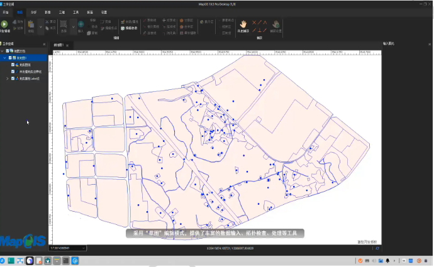434x267 pixels.
Task: Close the right-side docked panel
Action: (x=430, y=44)
